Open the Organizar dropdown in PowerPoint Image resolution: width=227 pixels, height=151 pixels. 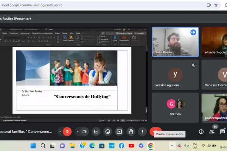pos(71,39)
